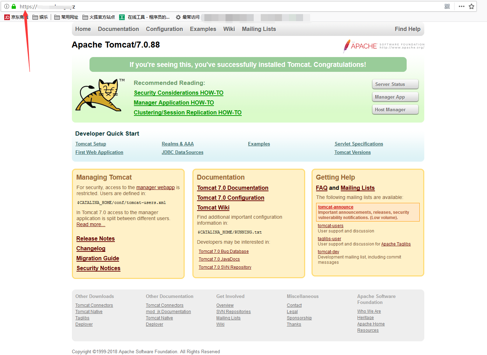This screenshot has height=355, width=487.
Task: Click the green padlock security icon
Action: click(x=14, y=6)
